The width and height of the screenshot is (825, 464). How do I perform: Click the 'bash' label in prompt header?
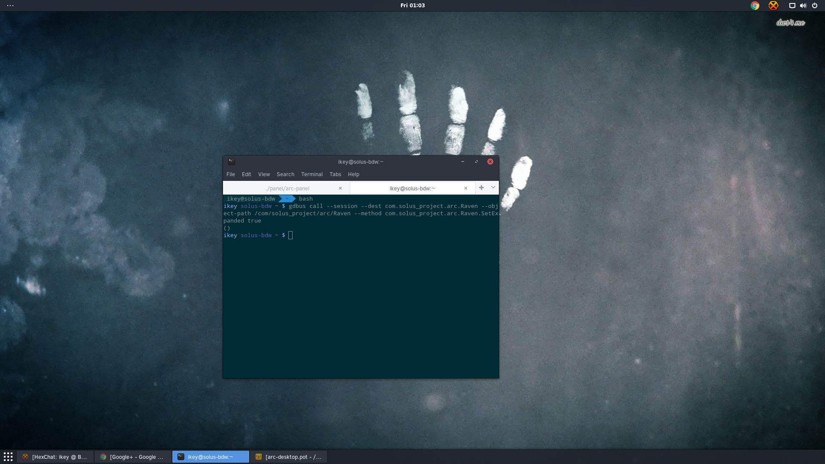[x=306, y=199]
